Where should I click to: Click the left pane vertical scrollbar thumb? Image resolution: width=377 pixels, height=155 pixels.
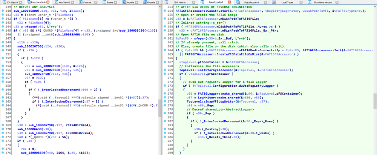pyautogui.click(x=160, y=108)
